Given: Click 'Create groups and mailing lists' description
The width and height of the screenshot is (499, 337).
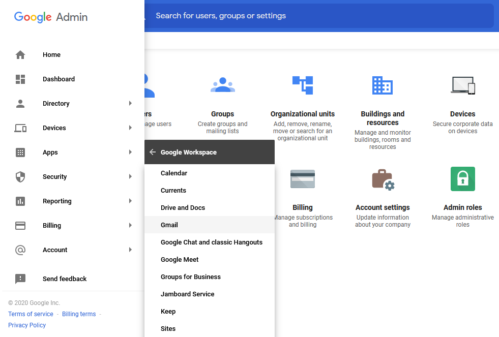Looking at the screenshot, I should click(222, 128).
